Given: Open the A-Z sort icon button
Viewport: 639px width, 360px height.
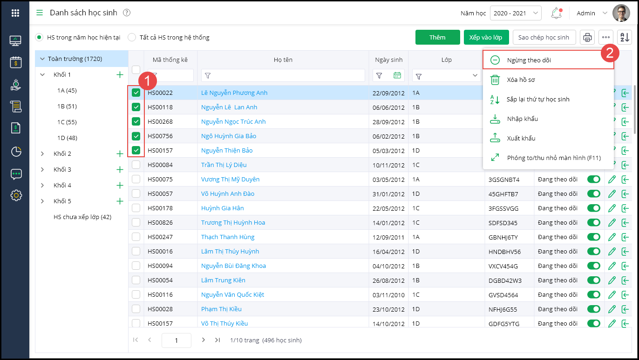Looking at the screenshot, I should (624, 37).
